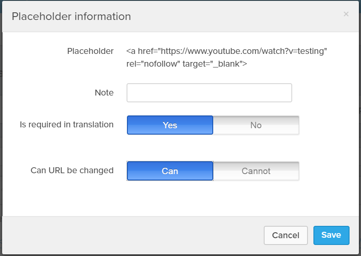Choose Cannot for URL changes

256,171
